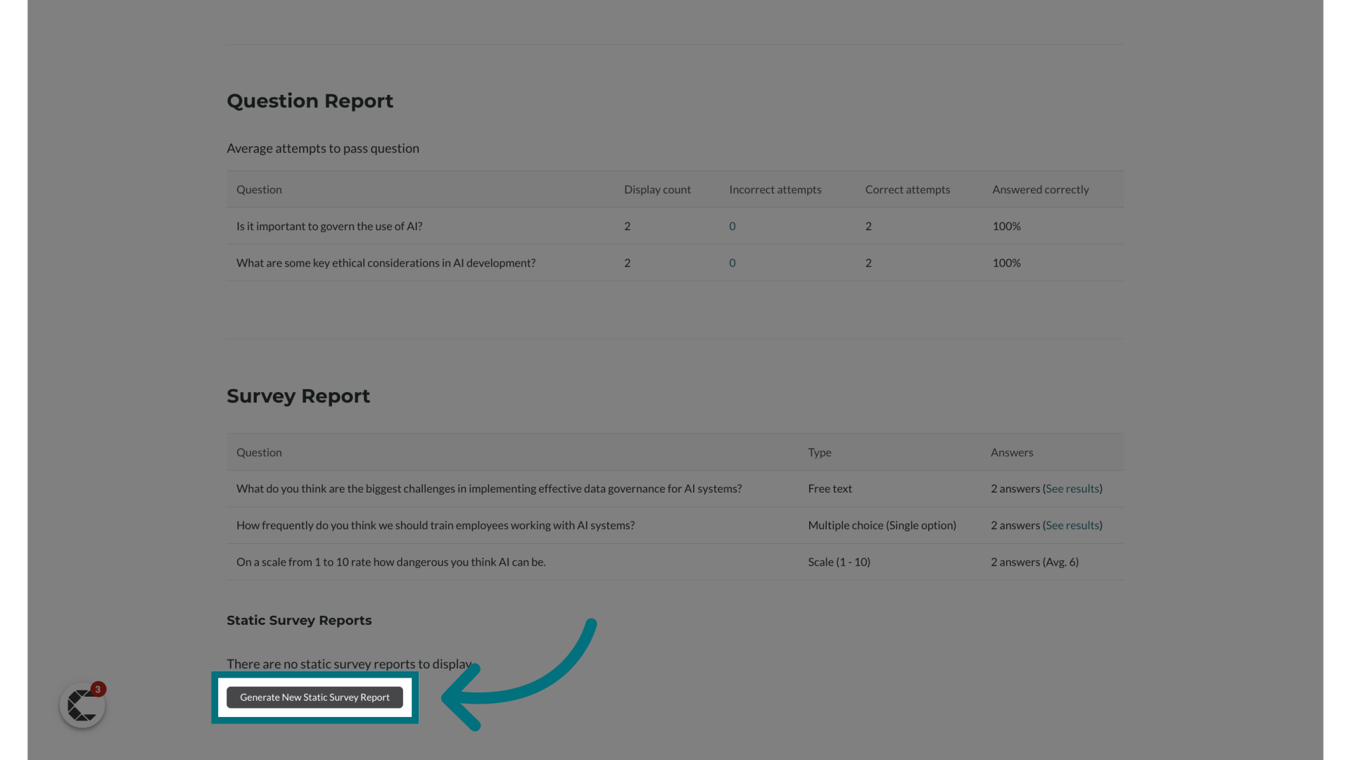Click Question header in Question Report table
Viewport: 1351px width, 760px height.
tap(259, 189)
